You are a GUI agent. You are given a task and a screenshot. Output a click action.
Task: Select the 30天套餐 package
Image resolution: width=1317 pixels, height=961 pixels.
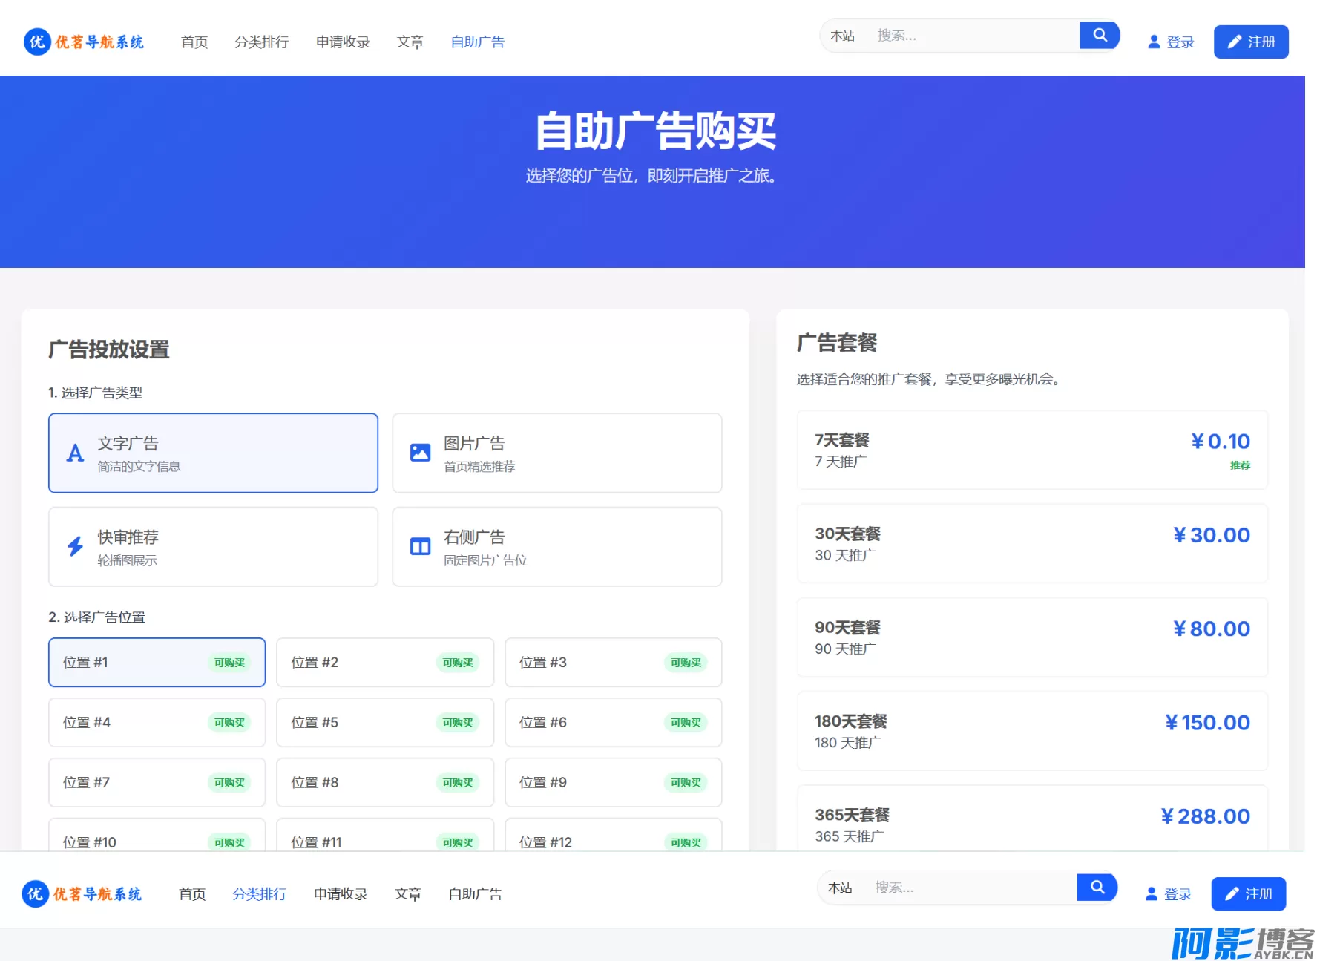click(1031, 544)
